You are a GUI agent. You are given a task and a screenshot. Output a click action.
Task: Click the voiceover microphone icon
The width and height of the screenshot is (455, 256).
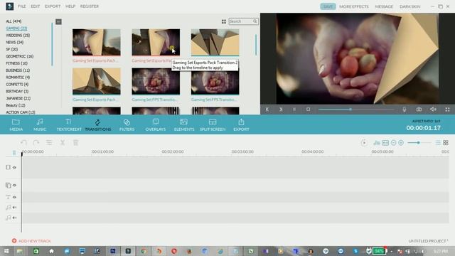point(405,110)
